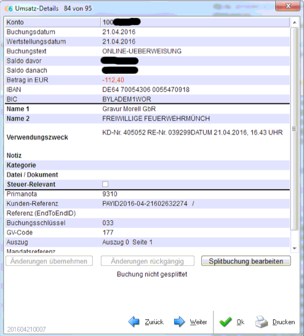Viewport: 304px width, 336px height.
Task: Click the Buchung nicht gesplittet status text
Action: pyautogui.click(x=152, y=274)
